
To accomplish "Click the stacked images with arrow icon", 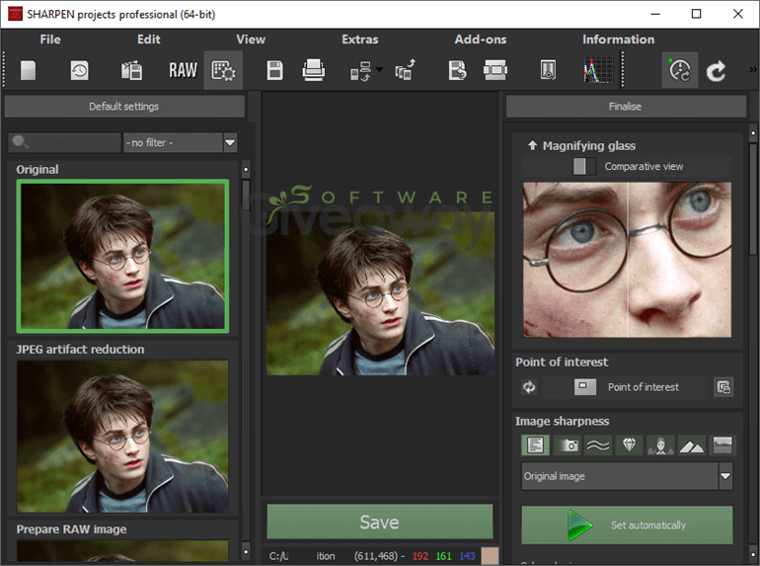I will click(x=405, y=71).
